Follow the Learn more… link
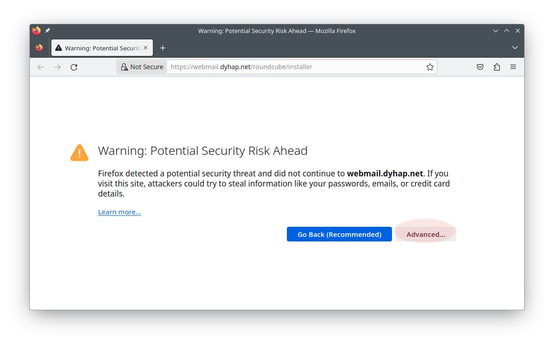The height and width of the screenshot is (345, 554). point(119,212)
